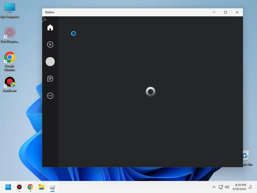257x193 pixels.
Task: Open the Roblox Home tab in sidebar
Action: (x=50, y=27)
